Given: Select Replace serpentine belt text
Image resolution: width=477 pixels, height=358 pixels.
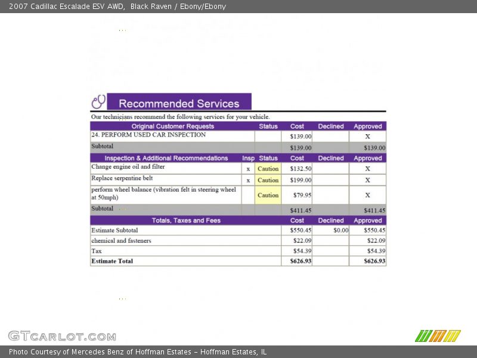Looking at the screenshot, I should [122, 178].
